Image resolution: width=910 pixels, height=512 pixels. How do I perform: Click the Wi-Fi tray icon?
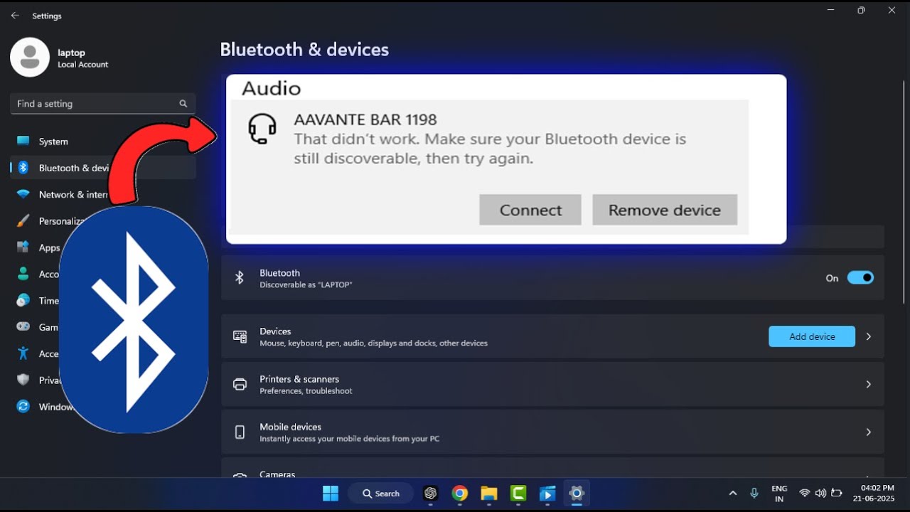tap(805, 493)
